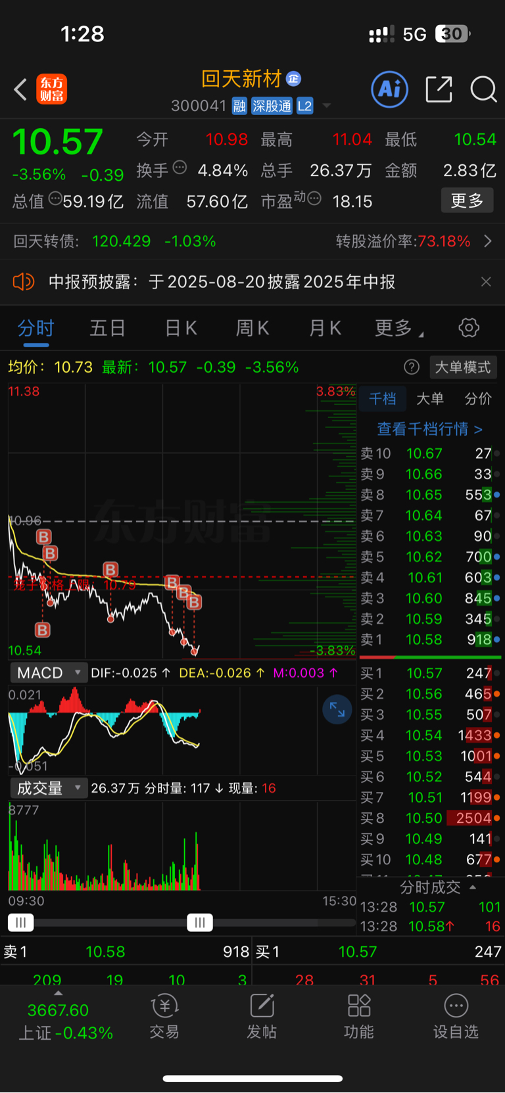Open the search magnifier icon
This screenshot has height=1093, width=505.
tap(483, 89)
